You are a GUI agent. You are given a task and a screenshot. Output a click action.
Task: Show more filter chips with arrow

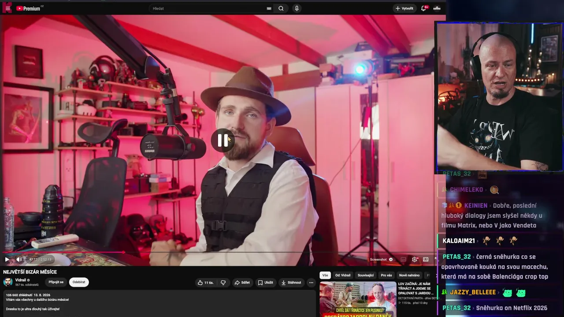pos(436,275)
